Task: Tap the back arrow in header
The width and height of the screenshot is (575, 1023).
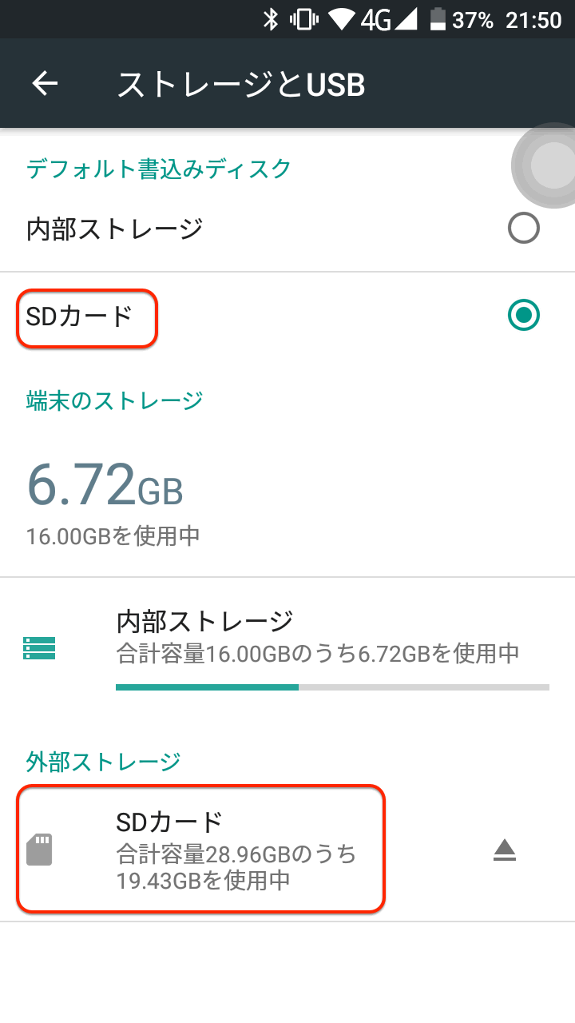Action: [45, 83]
